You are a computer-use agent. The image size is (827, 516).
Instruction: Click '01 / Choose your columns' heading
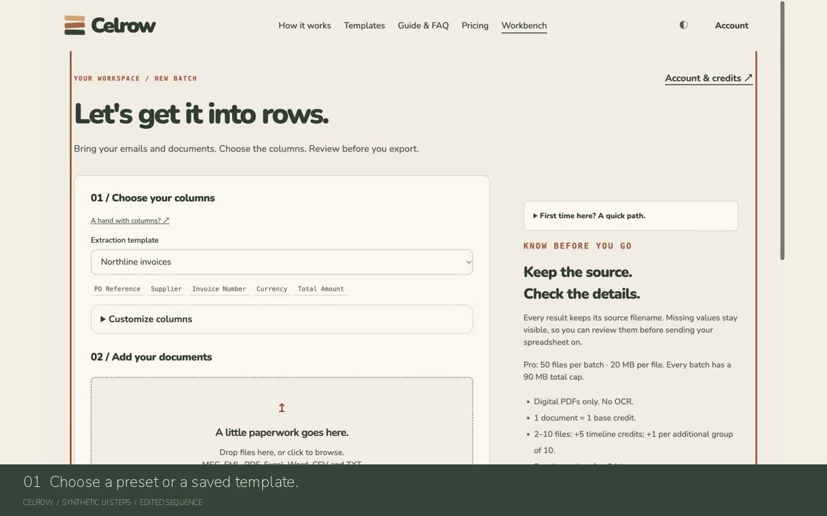pyautogui.click(x=152, y=198)
